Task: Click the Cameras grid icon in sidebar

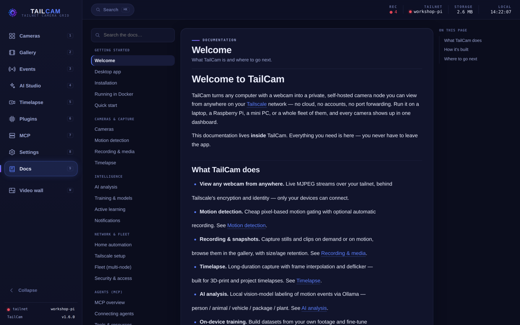Action: [x=12, y=36]
